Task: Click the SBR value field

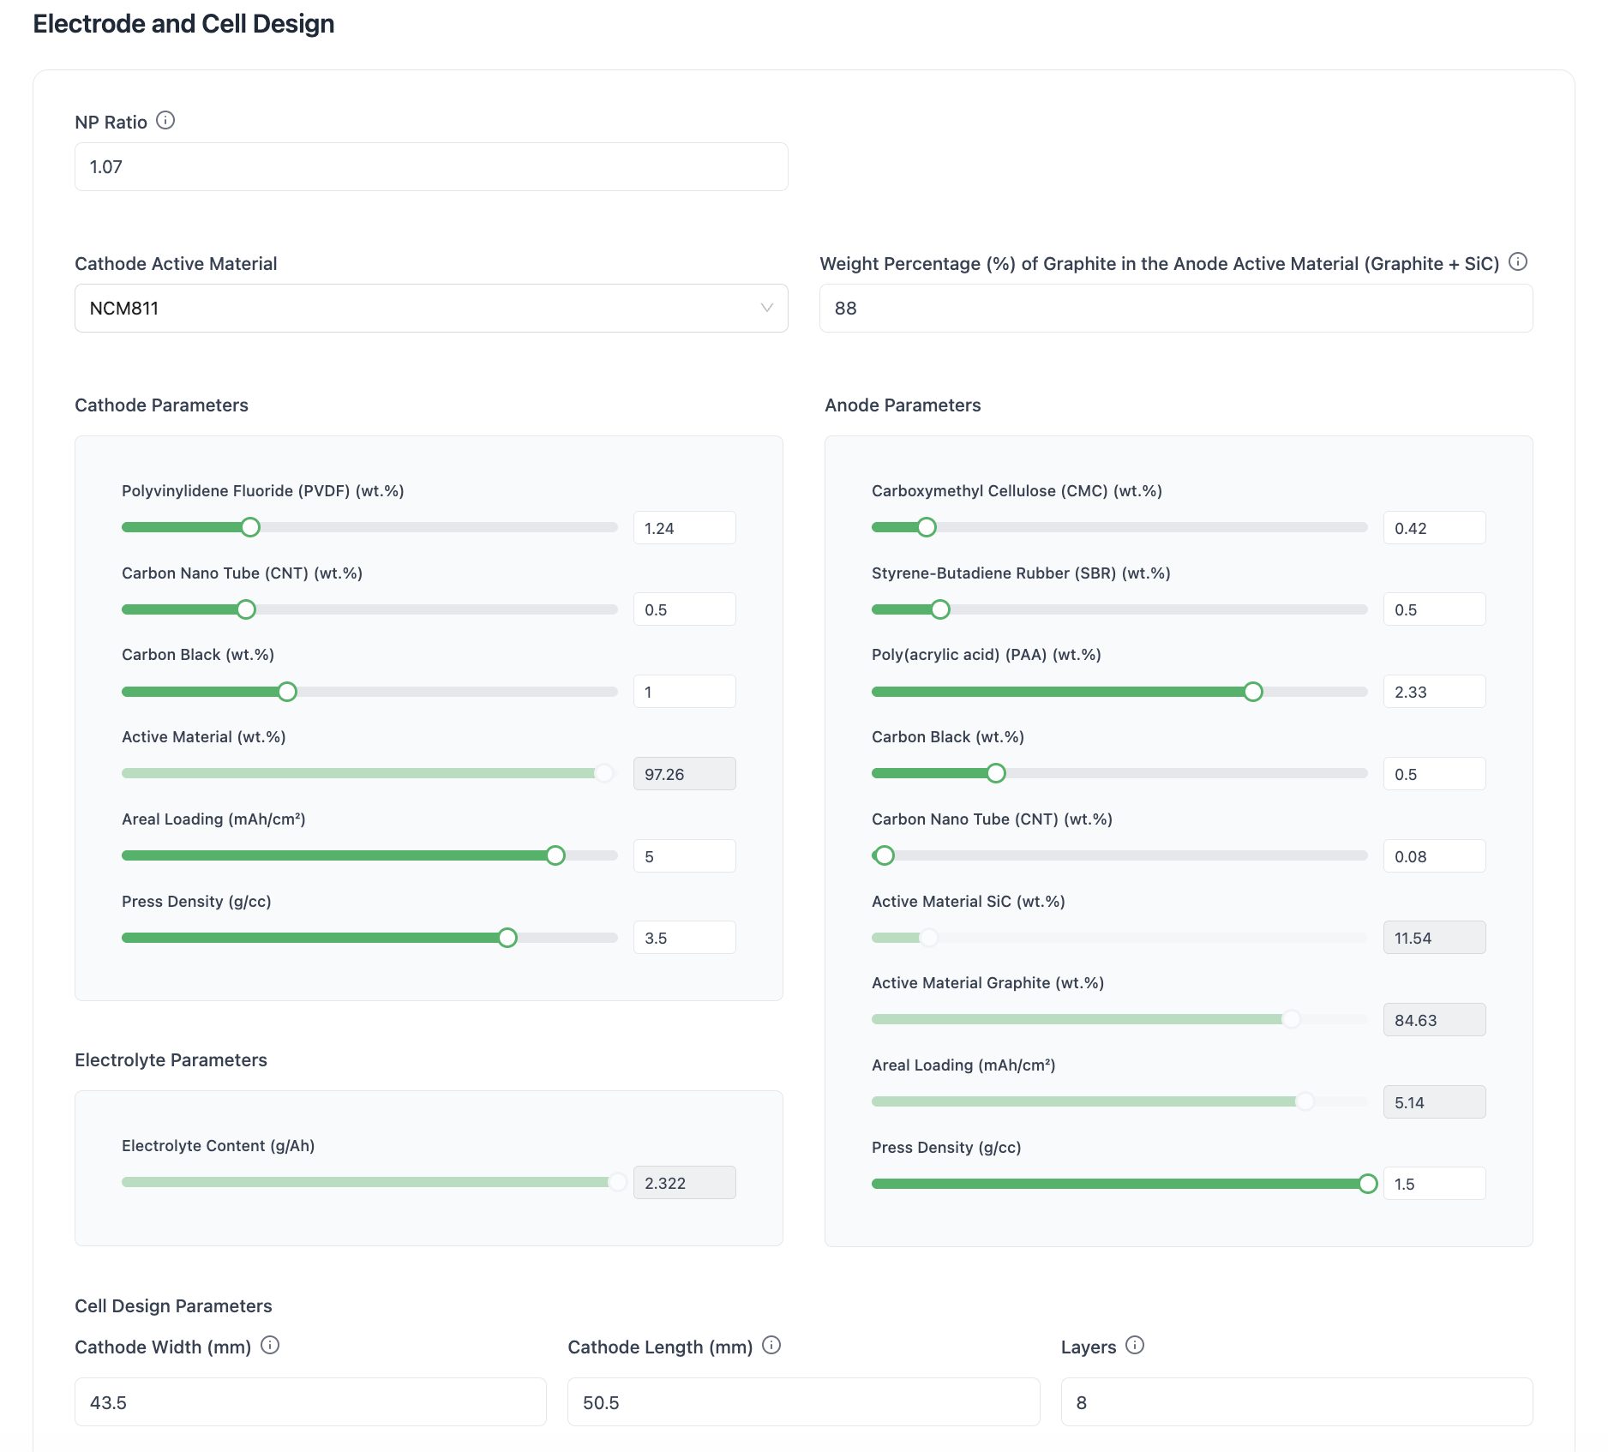Action: tap(1435, 609)
